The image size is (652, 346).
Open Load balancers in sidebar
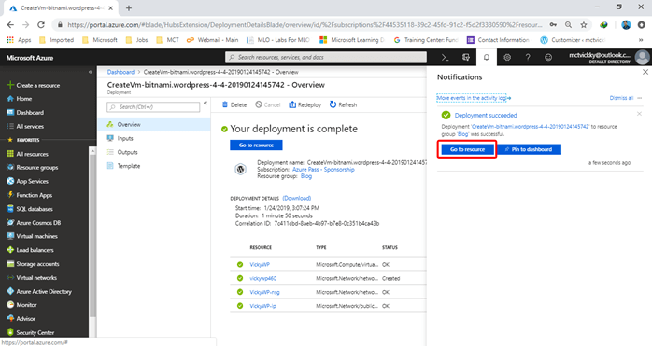click(x=30, y=250)
